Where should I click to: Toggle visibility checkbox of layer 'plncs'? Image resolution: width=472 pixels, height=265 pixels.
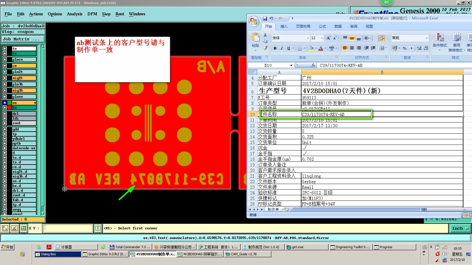pos(5,59)
